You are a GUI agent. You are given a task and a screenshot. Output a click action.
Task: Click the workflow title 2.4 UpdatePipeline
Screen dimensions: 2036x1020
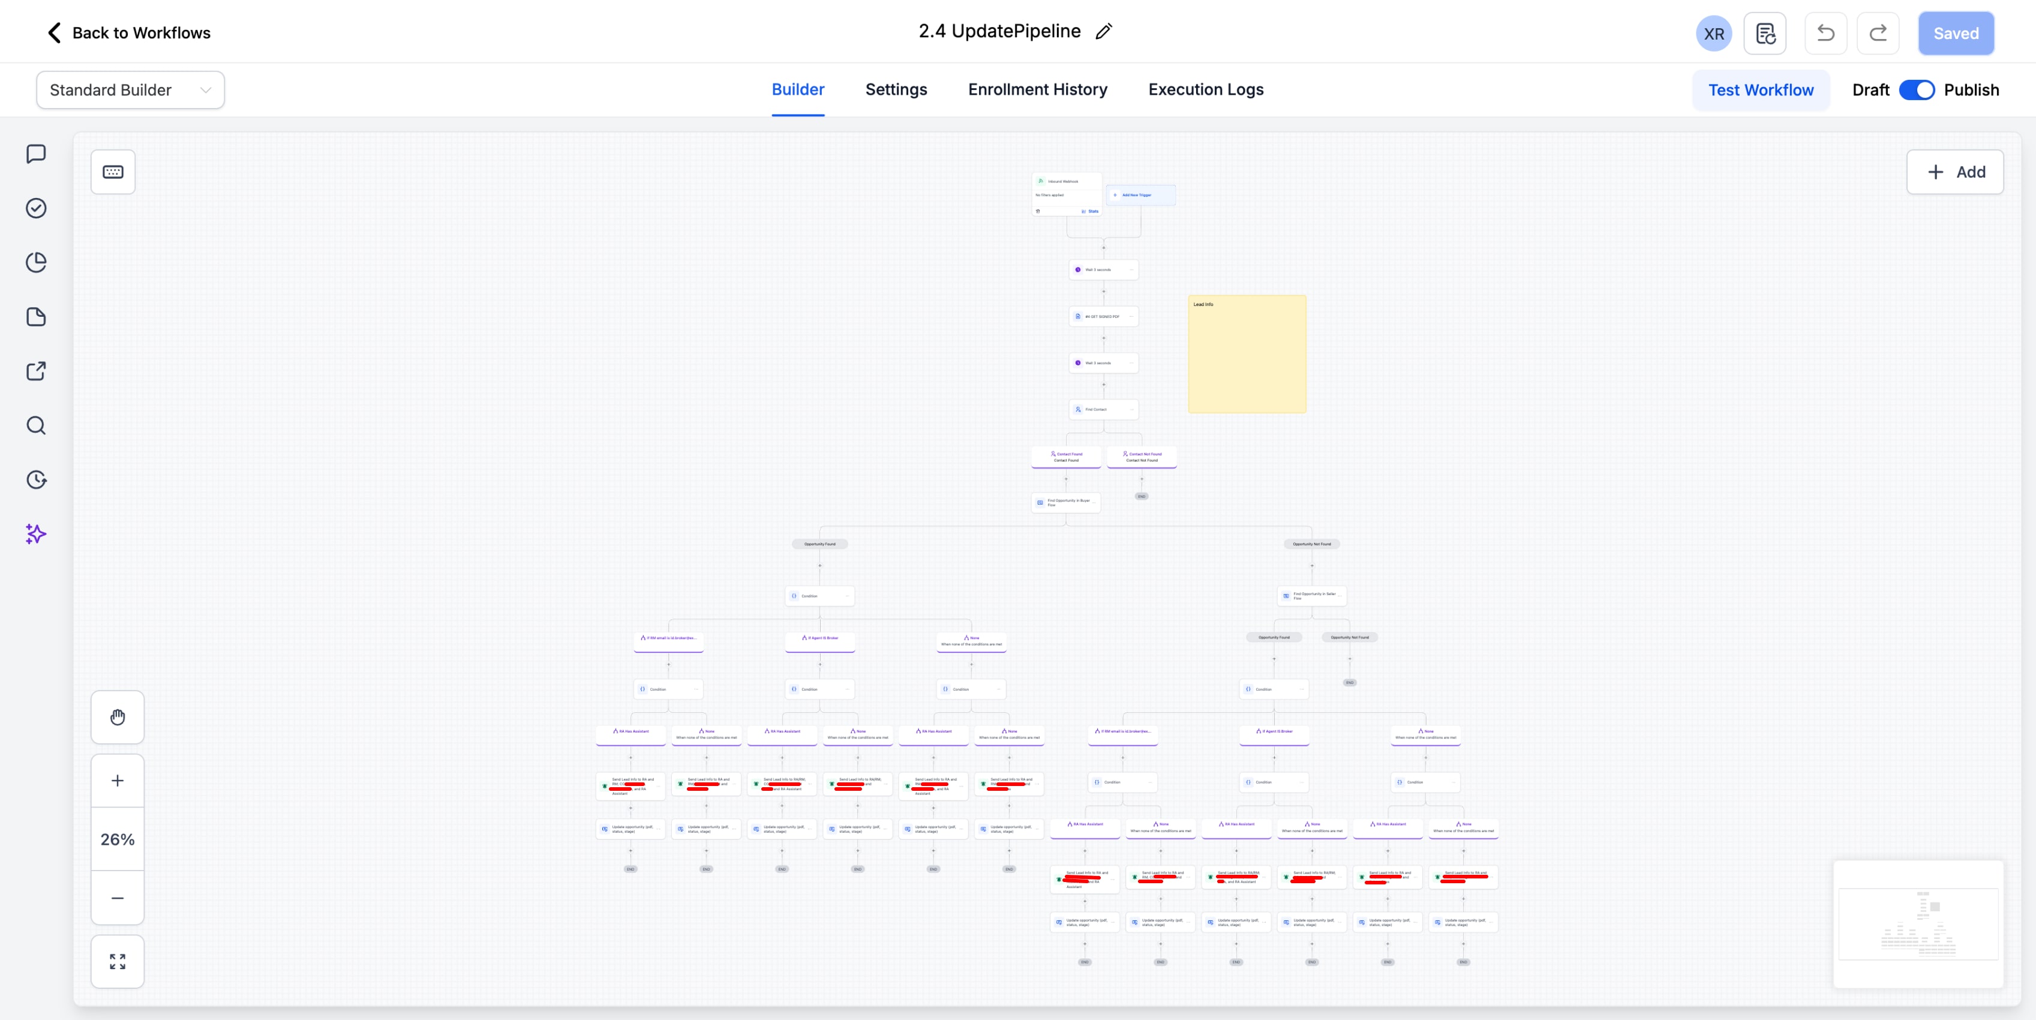point(999,31)
